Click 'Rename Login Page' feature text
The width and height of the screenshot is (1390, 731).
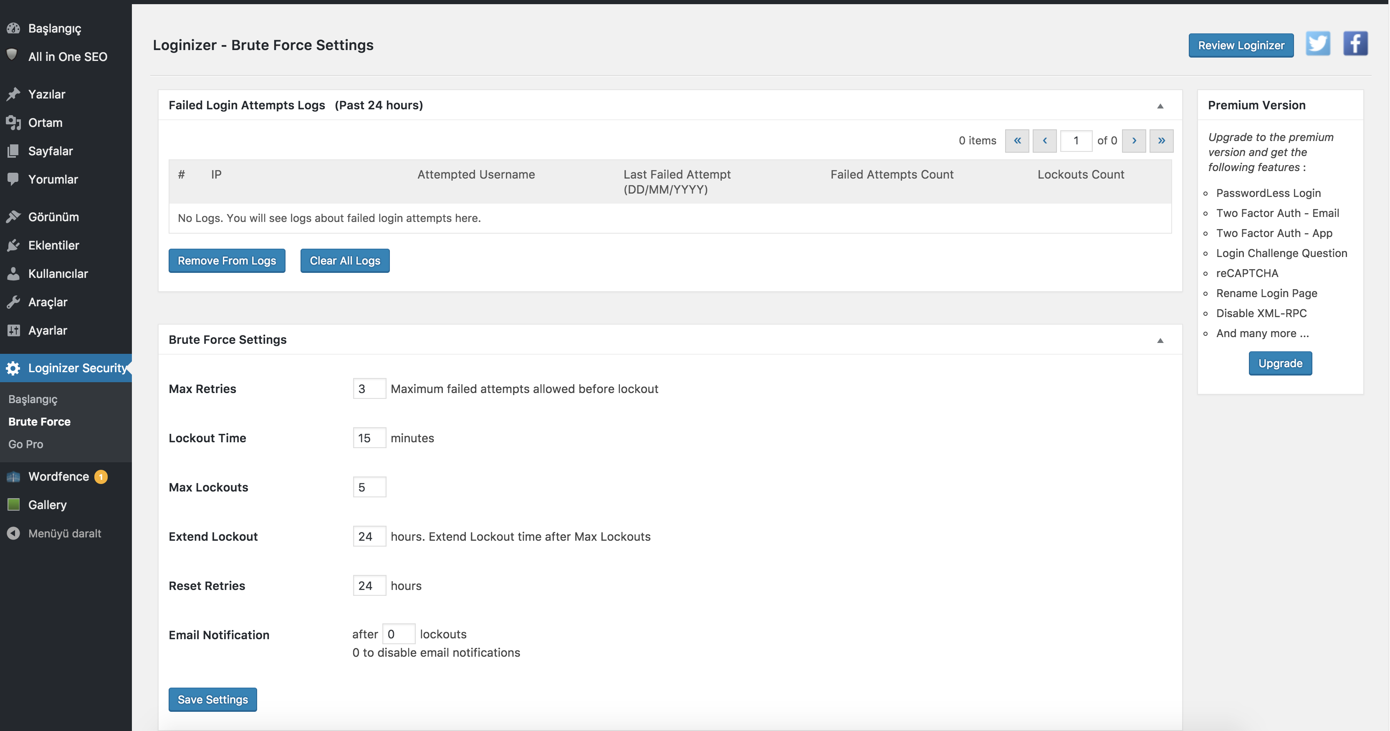[1266, 293]
